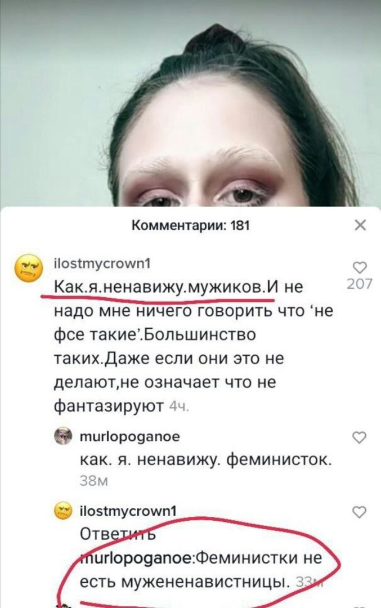The image size is (381, 608).
Task: Like the first comment by ilostmycrown1
Action: pyautogui.click(x=360, y=267)
